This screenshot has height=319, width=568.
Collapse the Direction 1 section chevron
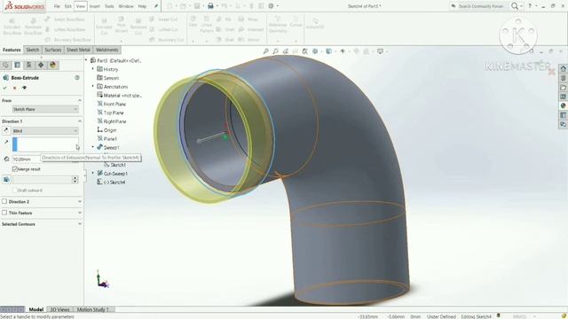pos(80,121)
